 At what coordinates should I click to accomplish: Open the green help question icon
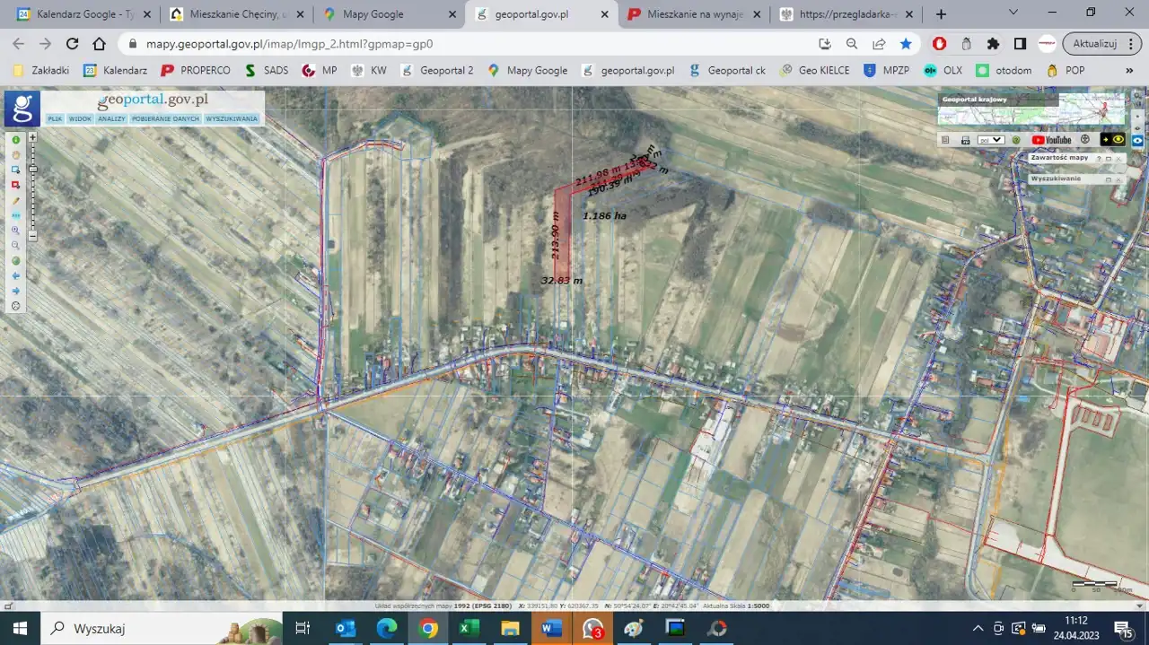(x=1015, y=140)
